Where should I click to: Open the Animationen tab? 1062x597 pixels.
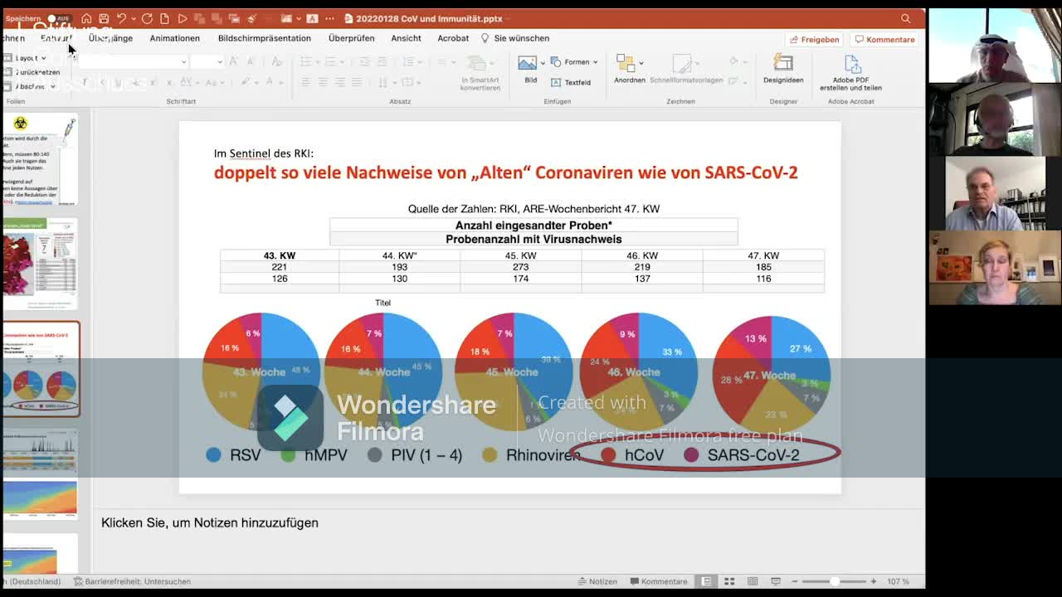coord(174,38)
